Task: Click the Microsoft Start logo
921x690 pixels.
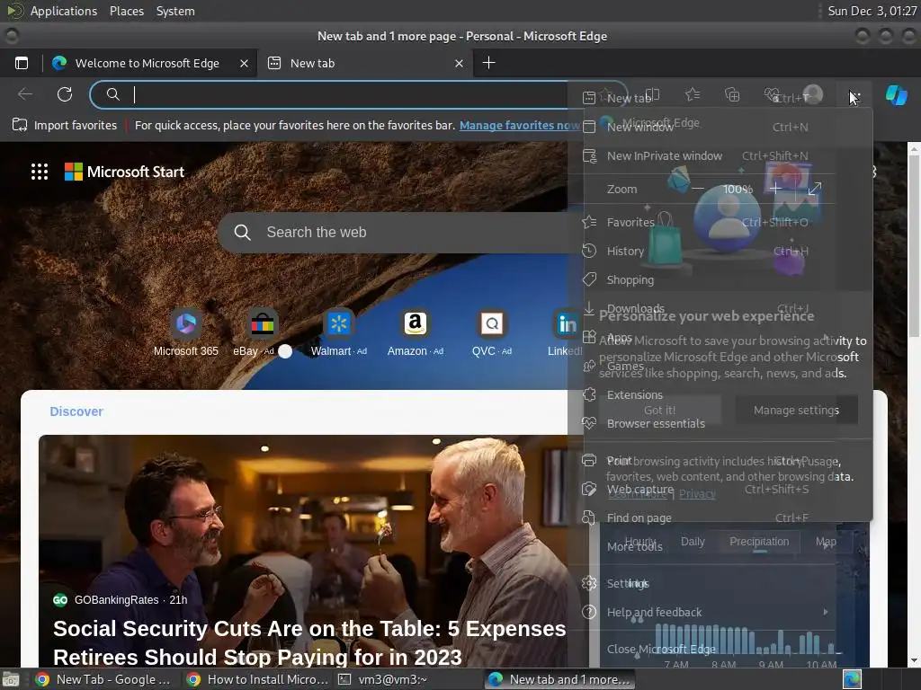Action: (x=124, y=172)
